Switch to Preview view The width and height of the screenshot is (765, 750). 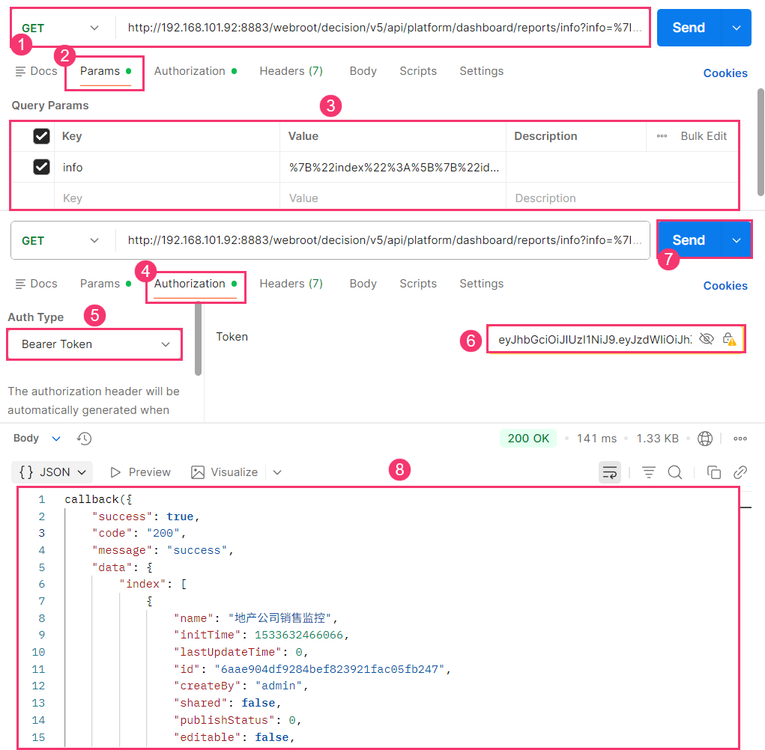point(141,472)
